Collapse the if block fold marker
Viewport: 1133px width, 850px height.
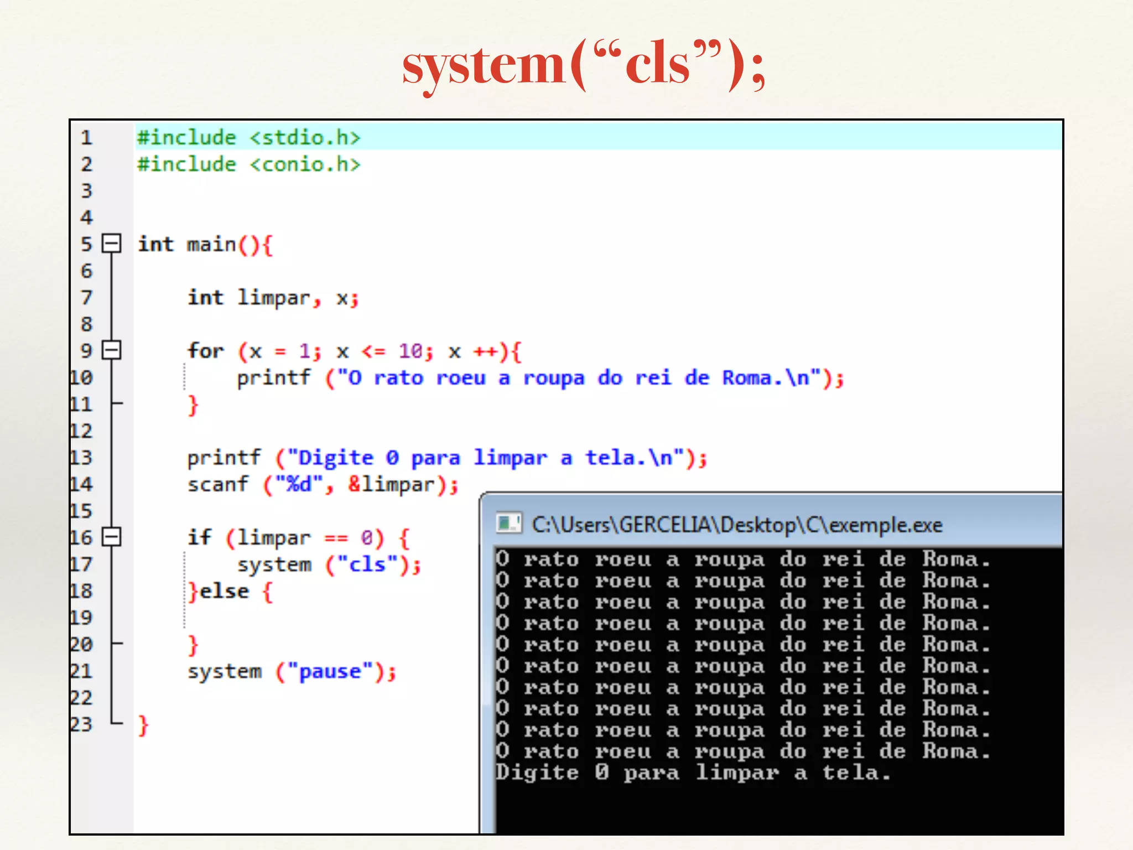[x=112, y=537]
